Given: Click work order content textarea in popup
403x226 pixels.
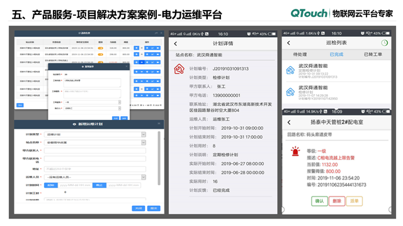Looking at the screenshot, I should [93, 83].
